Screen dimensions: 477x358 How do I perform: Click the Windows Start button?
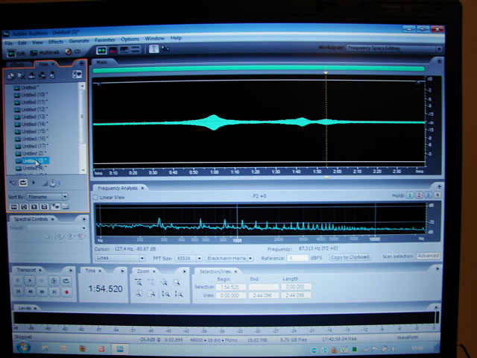point(10,349)
